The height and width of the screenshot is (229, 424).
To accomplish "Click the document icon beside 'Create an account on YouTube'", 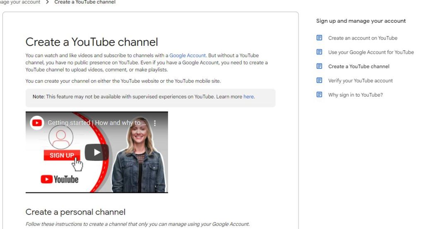I will click(x=319, y=38).
